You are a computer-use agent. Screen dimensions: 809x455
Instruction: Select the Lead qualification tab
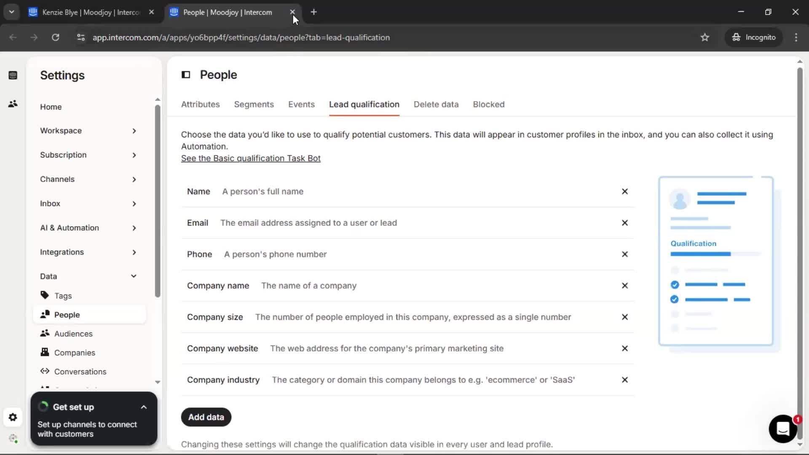pyautogui.click(x=364, y=104)
